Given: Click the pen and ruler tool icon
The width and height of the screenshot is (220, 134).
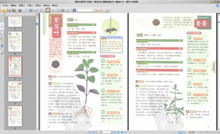Looking at the screenshot, I should coord(67,10).
